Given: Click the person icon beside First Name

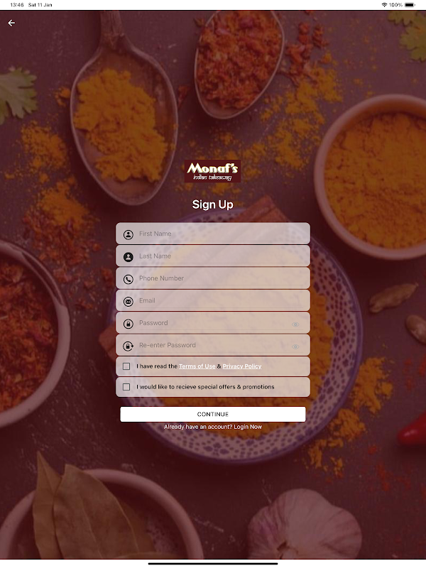Looking at the screenshot, I should (129, 234).
